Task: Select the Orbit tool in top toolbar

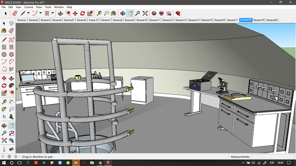Action: coord(122,13)
